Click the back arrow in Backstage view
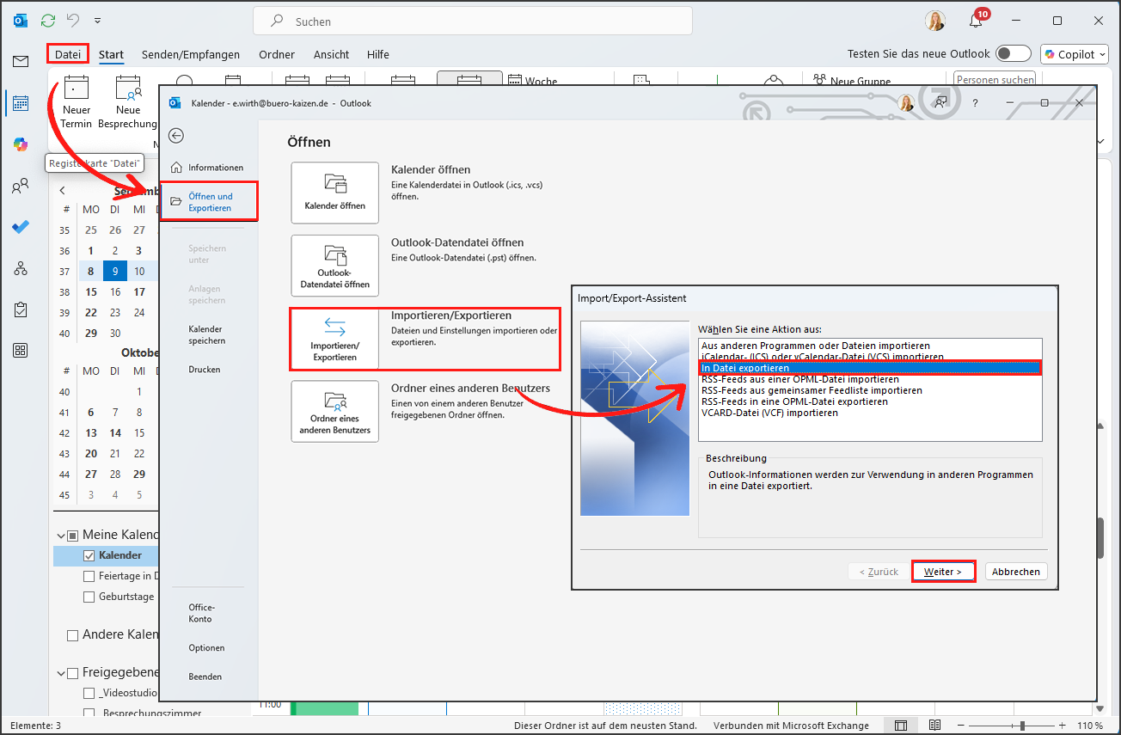1121x735 pixels. pos(176,135)
